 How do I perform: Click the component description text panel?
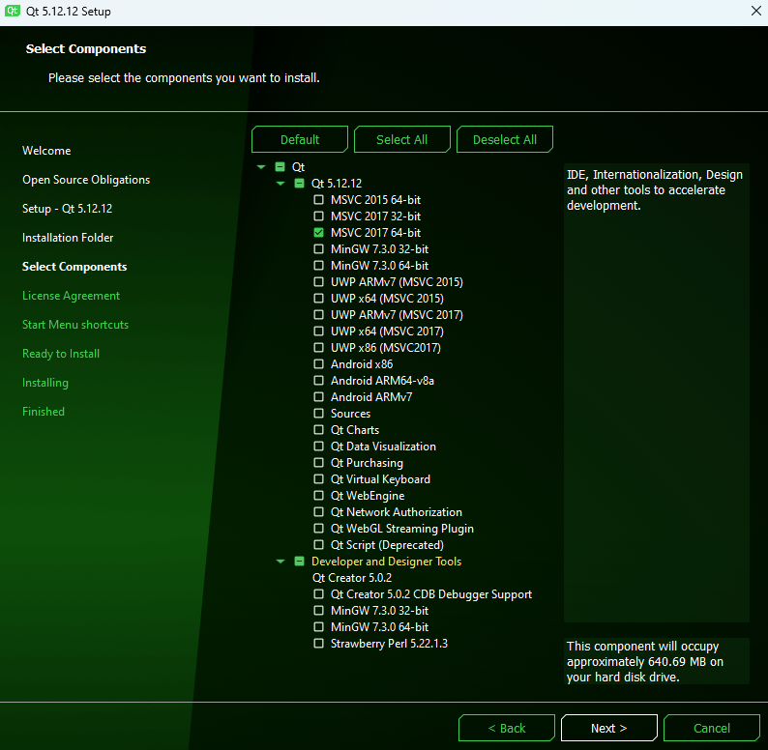coord(657,392)
